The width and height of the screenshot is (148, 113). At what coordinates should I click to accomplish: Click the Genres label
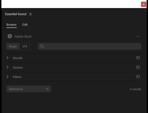pyautogui.click(x=18, y=67)
